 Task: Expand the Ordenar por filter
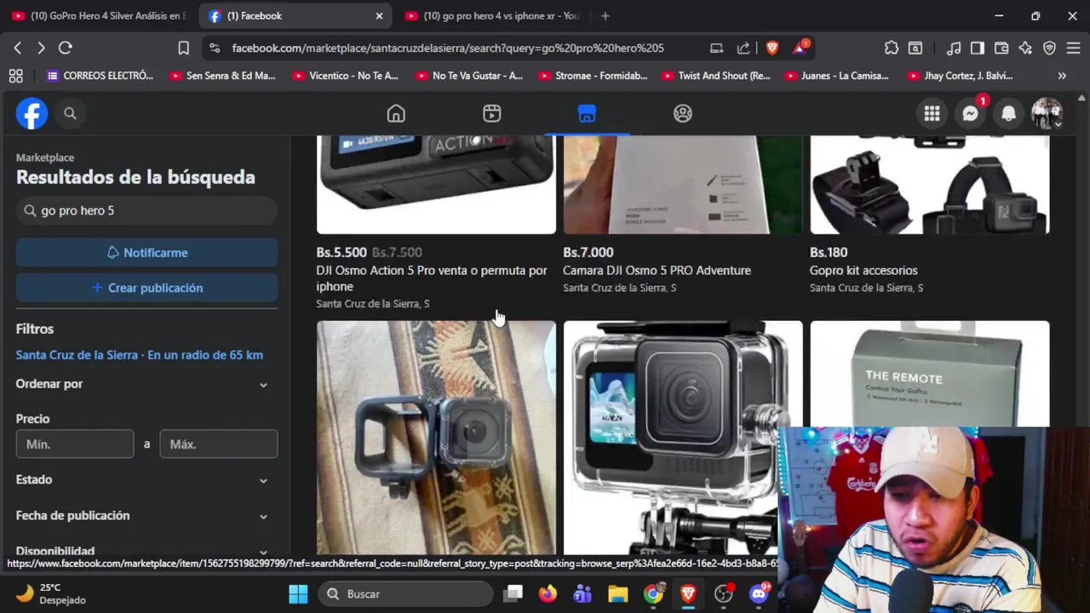tap(146, 384)
